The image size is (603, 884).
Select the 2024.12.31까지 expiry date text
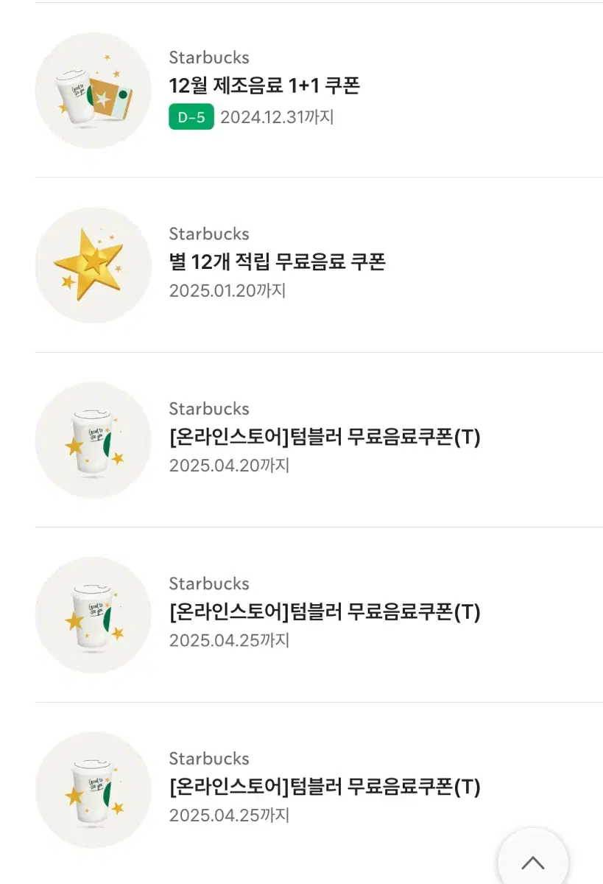[x=277, y=117]
